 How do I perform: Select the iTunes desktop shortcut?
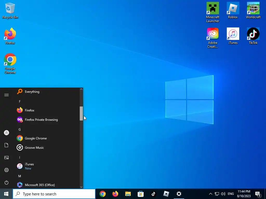point(233,36)
